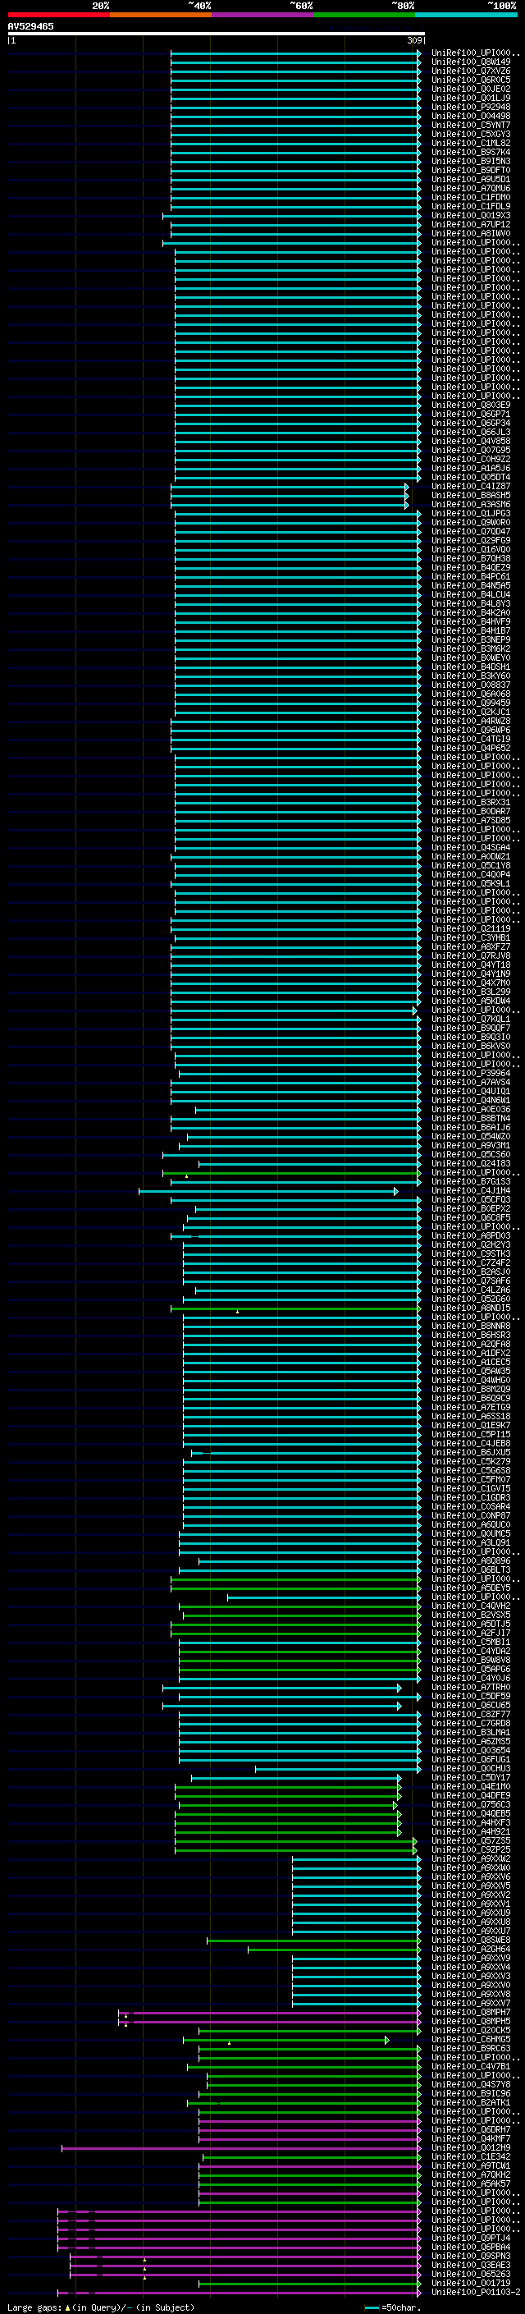Click the white query sequence bar
The height and width of the screenshot is (2314, 525).
(217, 33)
